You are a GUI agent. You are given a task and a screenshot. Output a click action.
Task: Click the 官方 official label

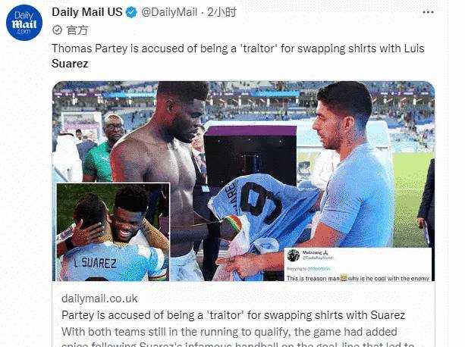point(77,30)
